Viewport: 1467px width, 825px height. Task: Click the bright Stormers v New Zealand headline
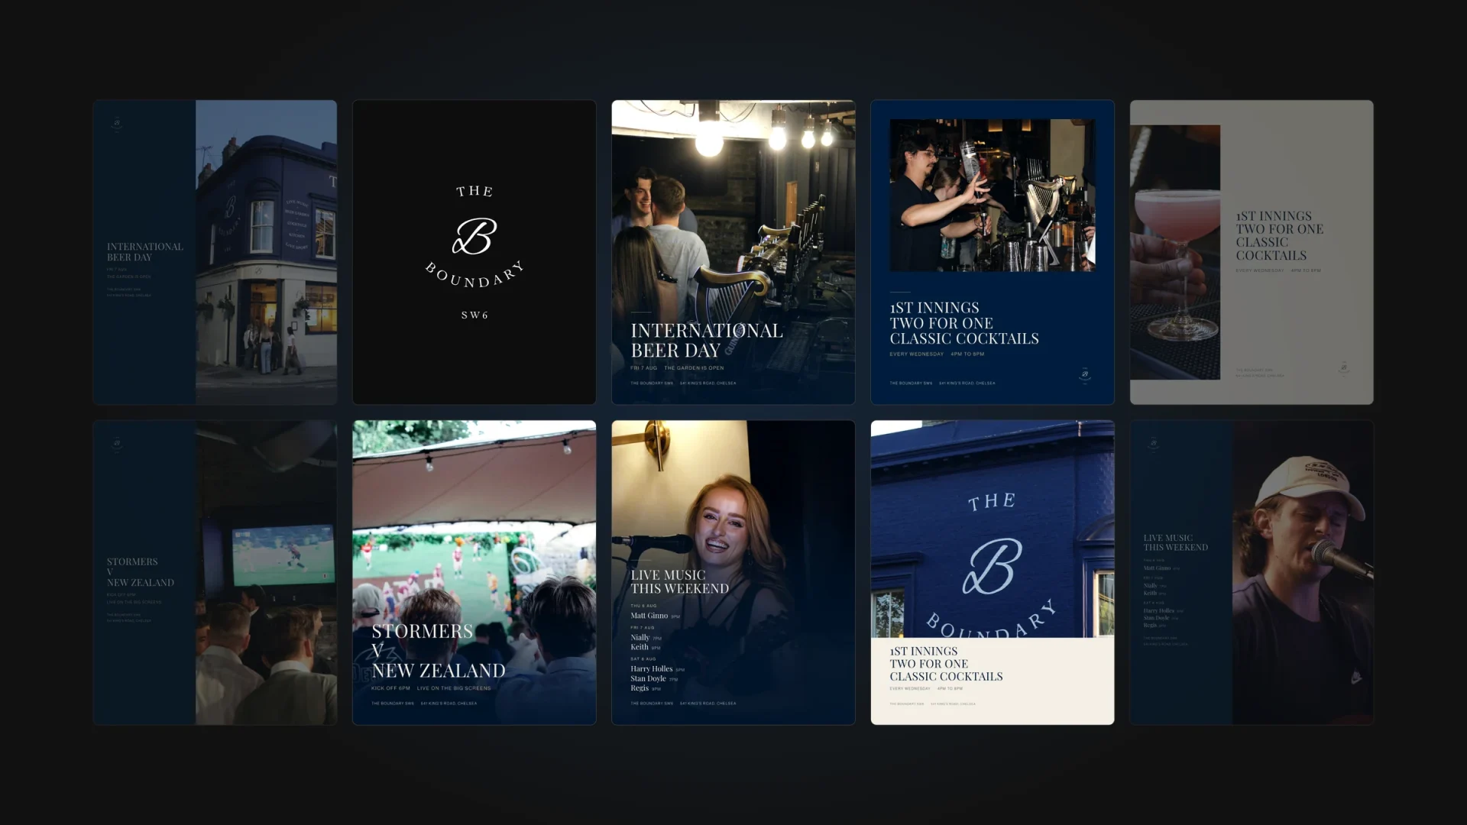[x=439, y=651]
